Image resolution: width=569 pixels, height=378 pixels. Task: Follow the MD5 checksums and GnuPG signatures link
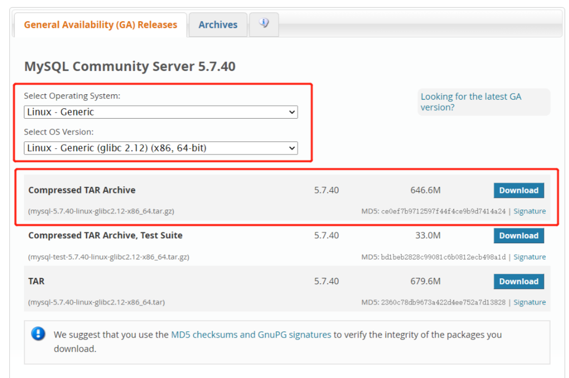click(251, 335)
